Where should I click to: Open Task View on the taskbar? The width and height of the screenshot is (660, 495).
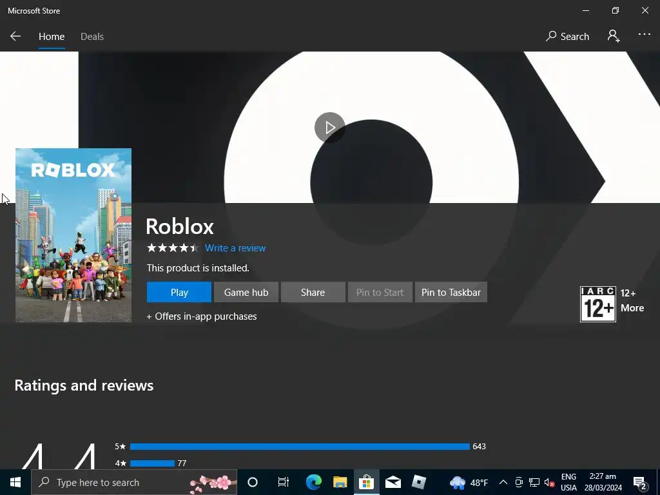pyautogui.click(x=284, y=482)
